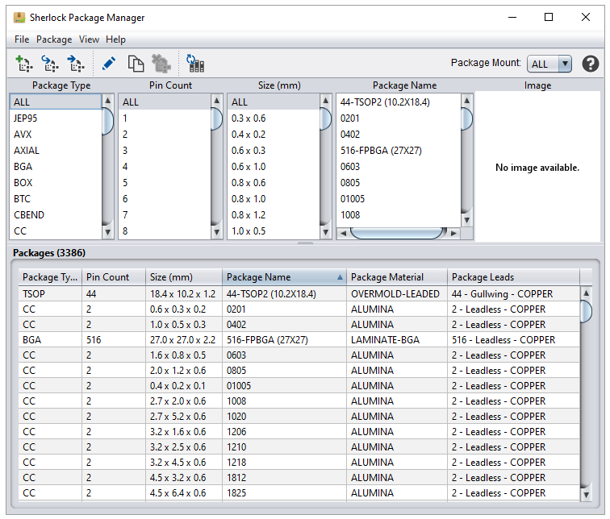
Task: Select 01005 in Package Name list
Action: click(399, 199)
